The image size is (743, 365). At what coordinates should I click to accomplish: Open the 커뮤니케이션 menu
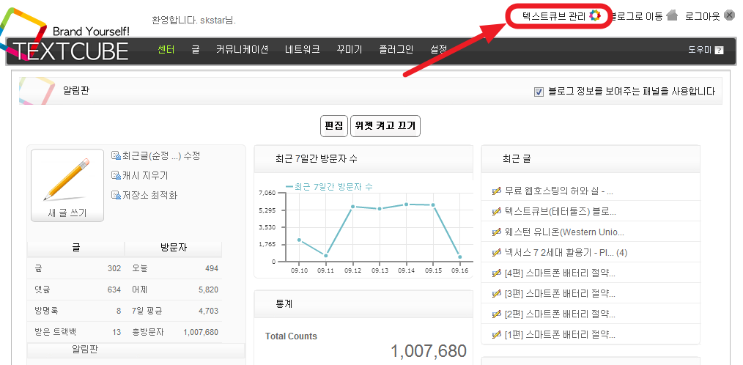(242, 49)
